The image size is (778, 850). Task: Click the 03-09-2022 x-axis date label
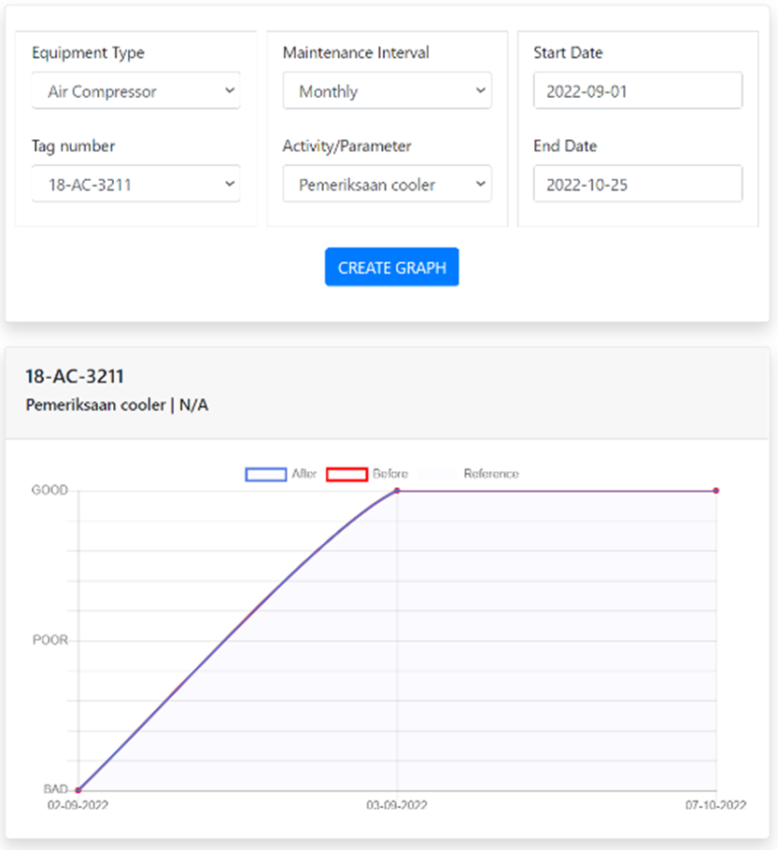coord(397,805)
